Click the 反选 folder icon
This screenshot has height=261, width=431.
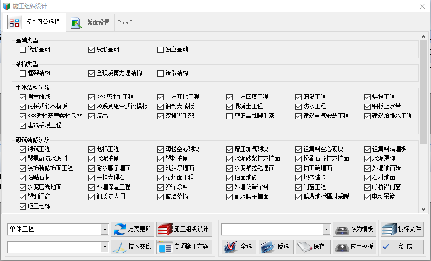267,247
